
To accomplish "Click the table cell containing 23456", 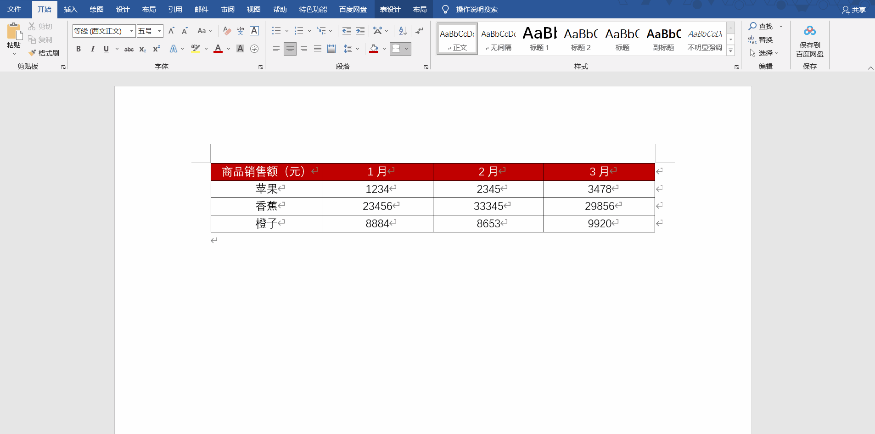I will (x=377, y=206).
